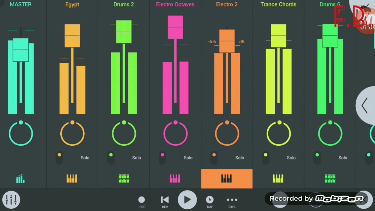Solo the Drums 6 channel
The height and width of the screenshot is (211, 375).
(342, 158)
